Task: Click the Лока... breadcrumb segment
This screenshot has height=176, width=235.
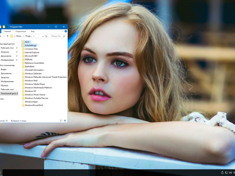Action: pyautogui.click(x=19, y=36)
